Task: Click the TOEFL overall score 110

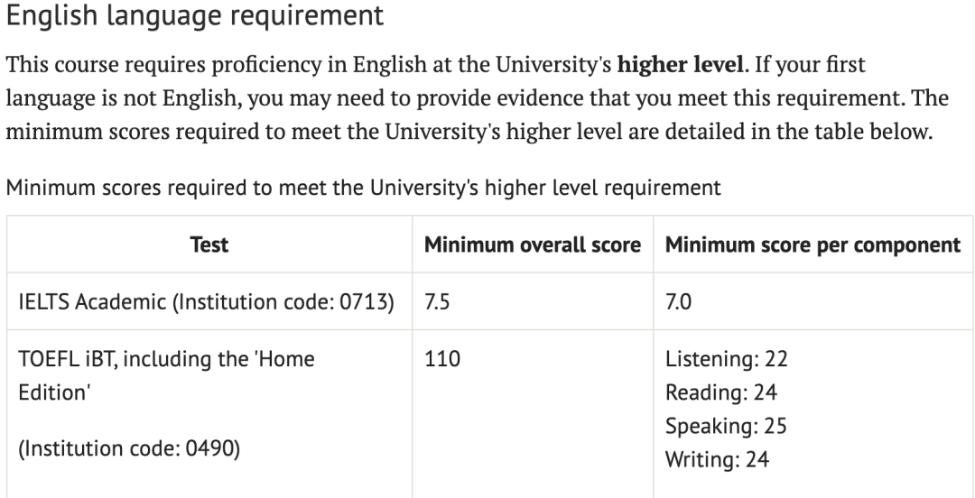Action: click(442, 359)
